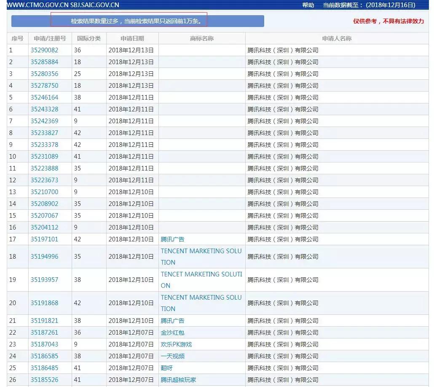Click the 翻呀 trademark name
Image resolution: width=434 pixels, height=387 pixels.
[x=166, y=368]
